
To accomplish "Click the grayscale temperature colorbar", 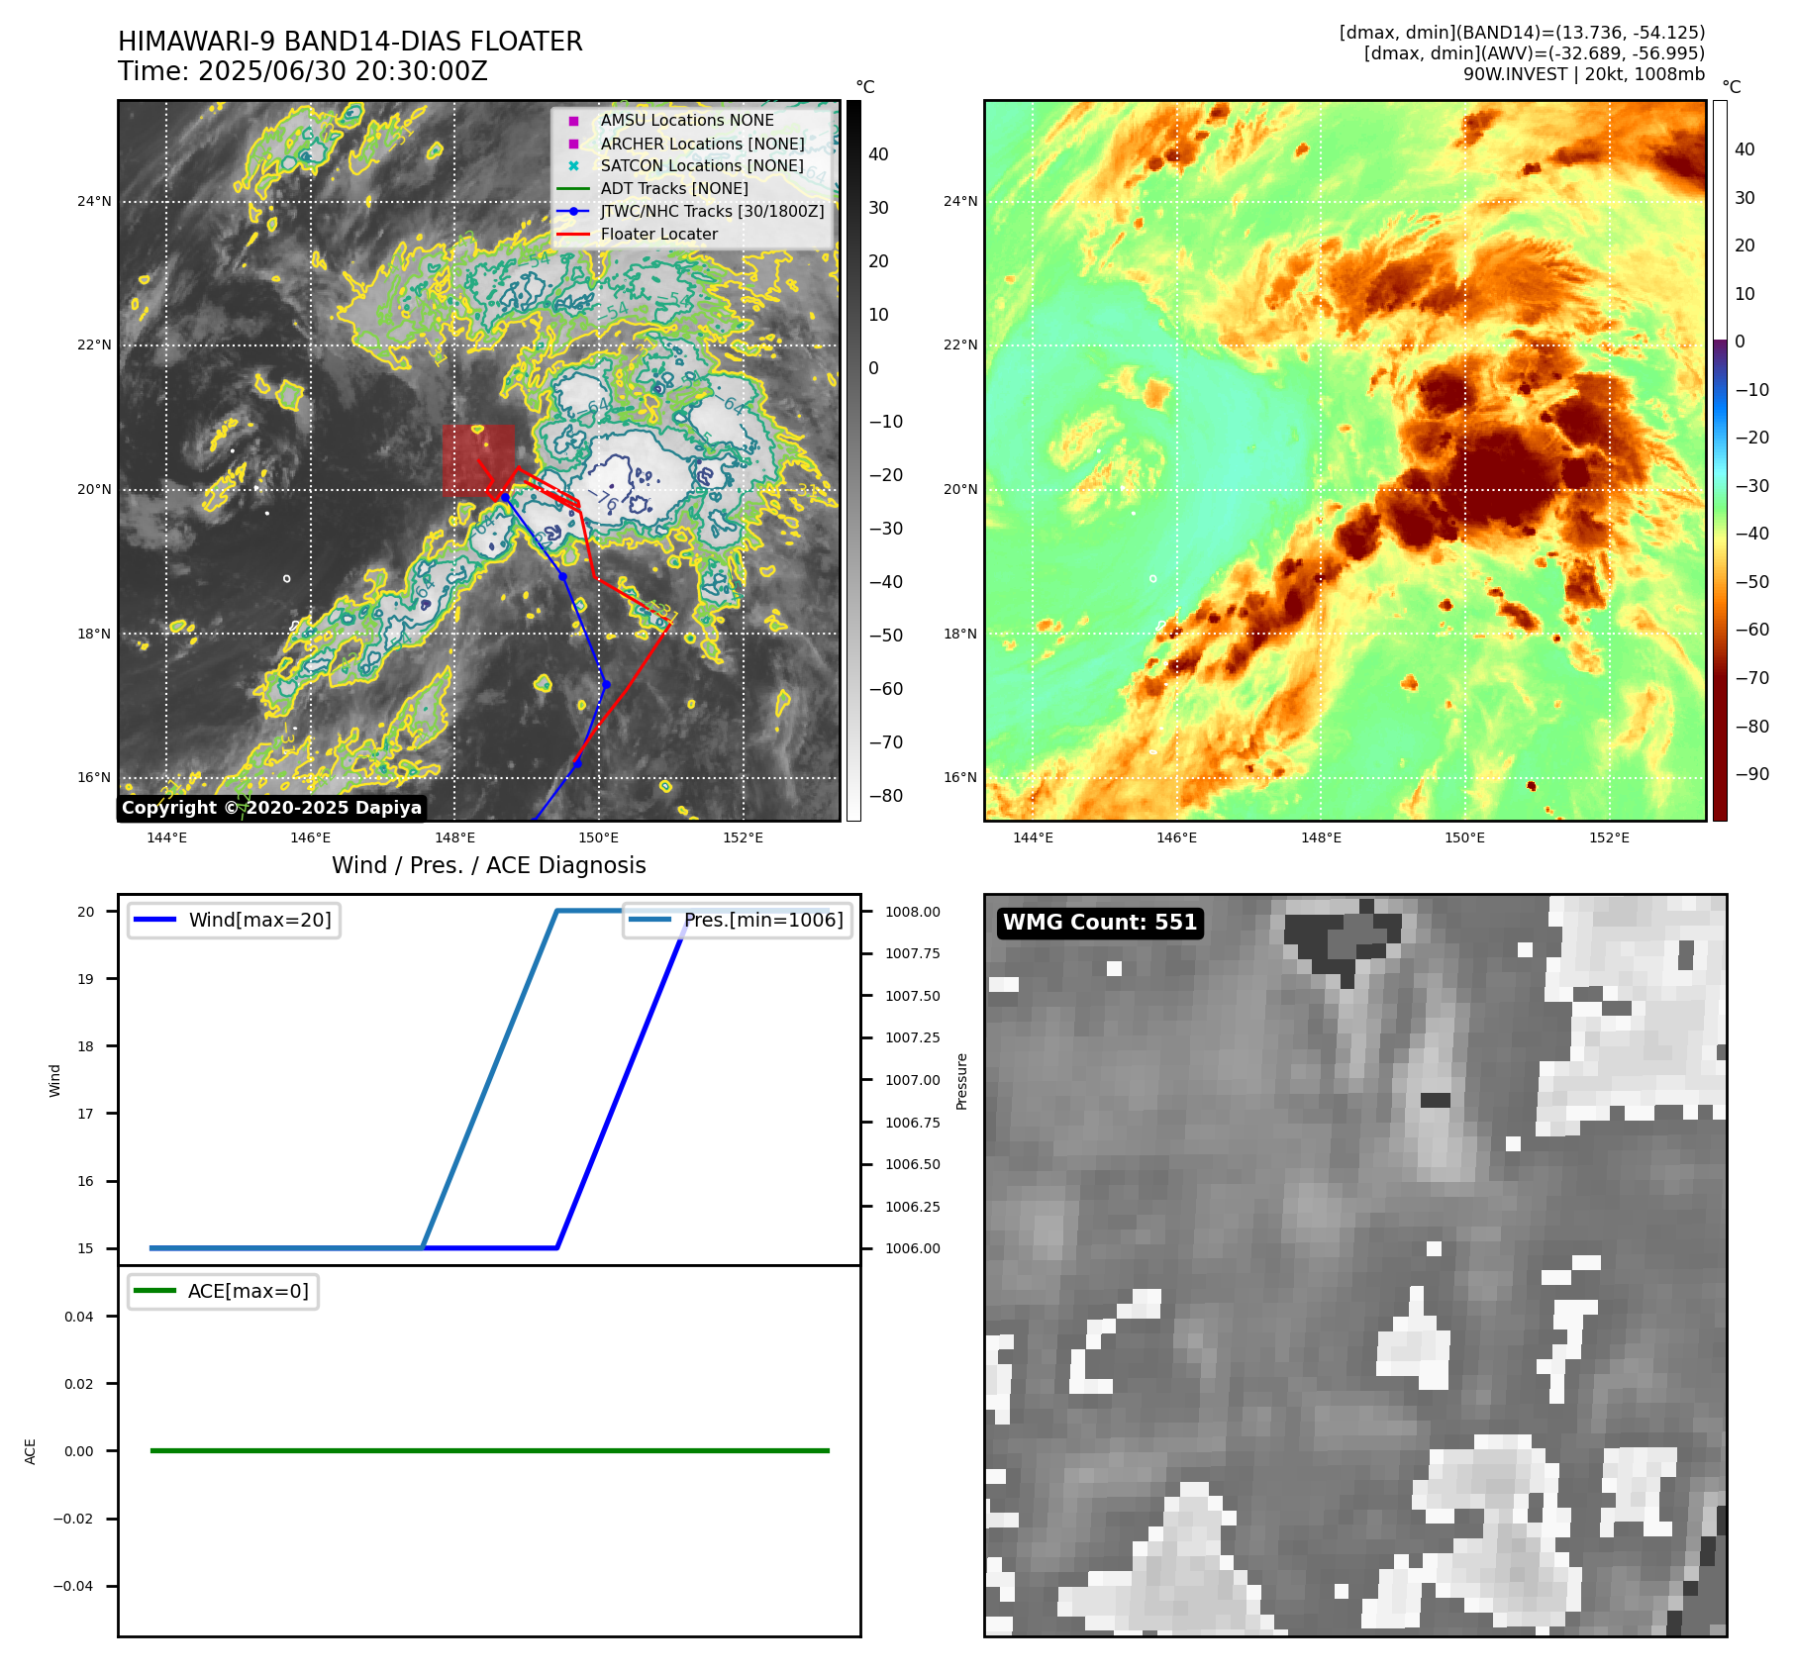I will tap(853, 460).
